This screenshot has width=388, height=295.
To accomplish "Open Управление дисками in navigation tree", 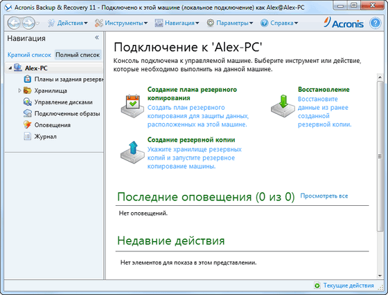I will pos(63,102).
